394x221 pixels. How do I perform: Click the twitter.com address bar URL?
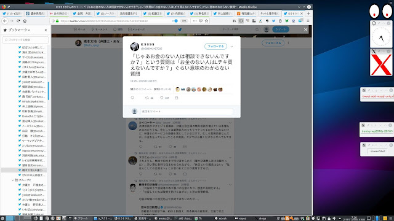pyautogui.click(x=104, y=21)
